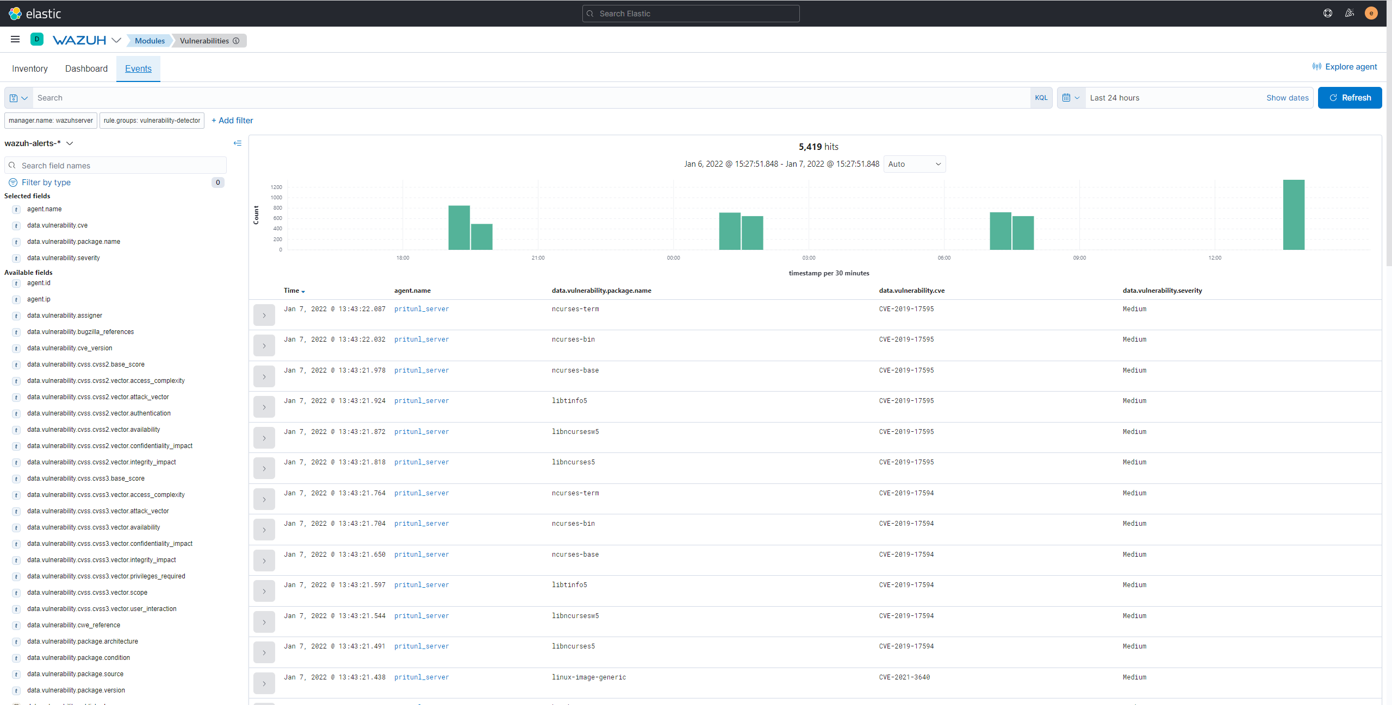Collapse the fields sidebar icon
1392x705 pixels.
click(x=238, y=143)
